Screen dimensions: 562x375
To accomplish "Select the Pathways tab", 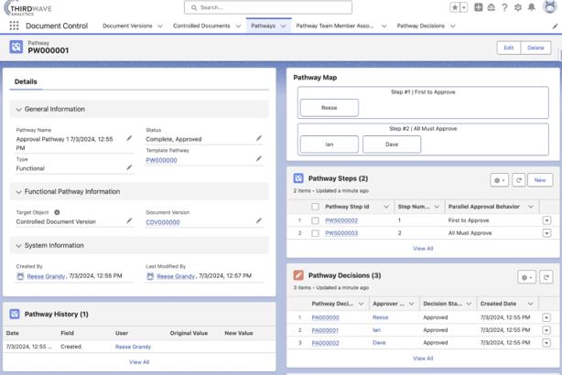I will click(263, 26).
